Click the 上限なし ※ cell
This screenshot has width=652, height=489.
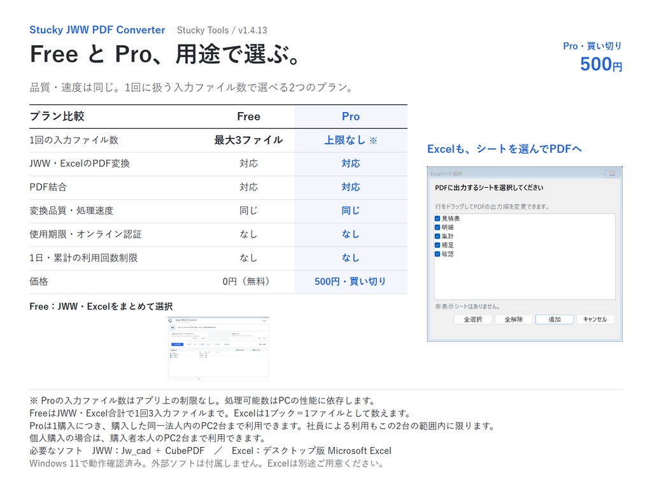(x=351, y=140)
